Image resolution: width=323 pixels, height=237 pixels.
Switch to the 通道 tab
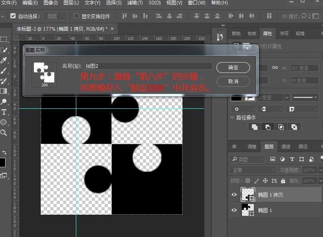click(x=286, y=146)
